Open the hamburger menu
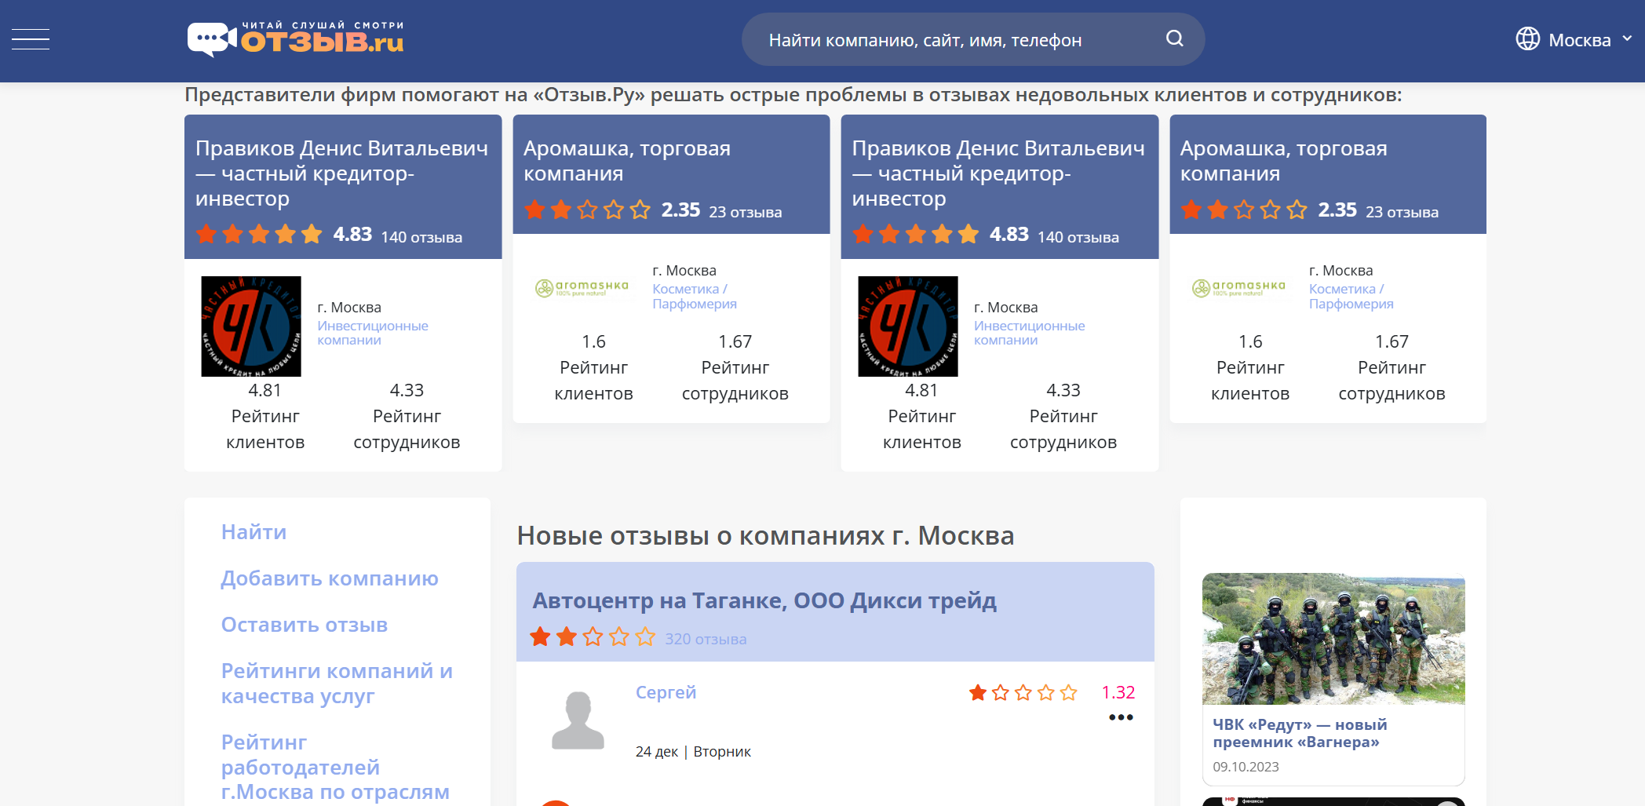Image resolution: width=1645 pixels, height=806 pixels. pyautogui.click(x=31, y=39)
